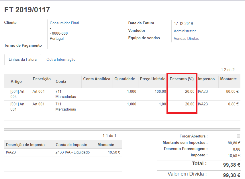Select the [004] Art 004 invoice line

(17, 94)
